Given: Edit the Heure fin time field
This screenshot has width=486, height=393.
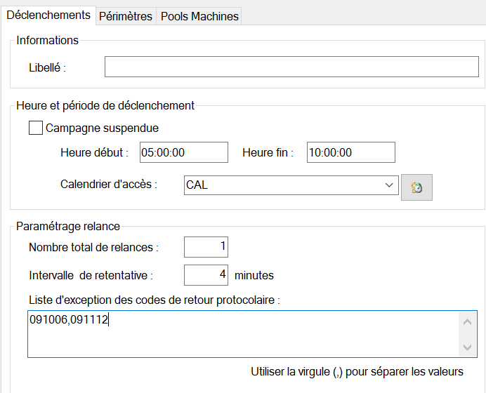Looking at the screenshot, I should pos(350,152).
